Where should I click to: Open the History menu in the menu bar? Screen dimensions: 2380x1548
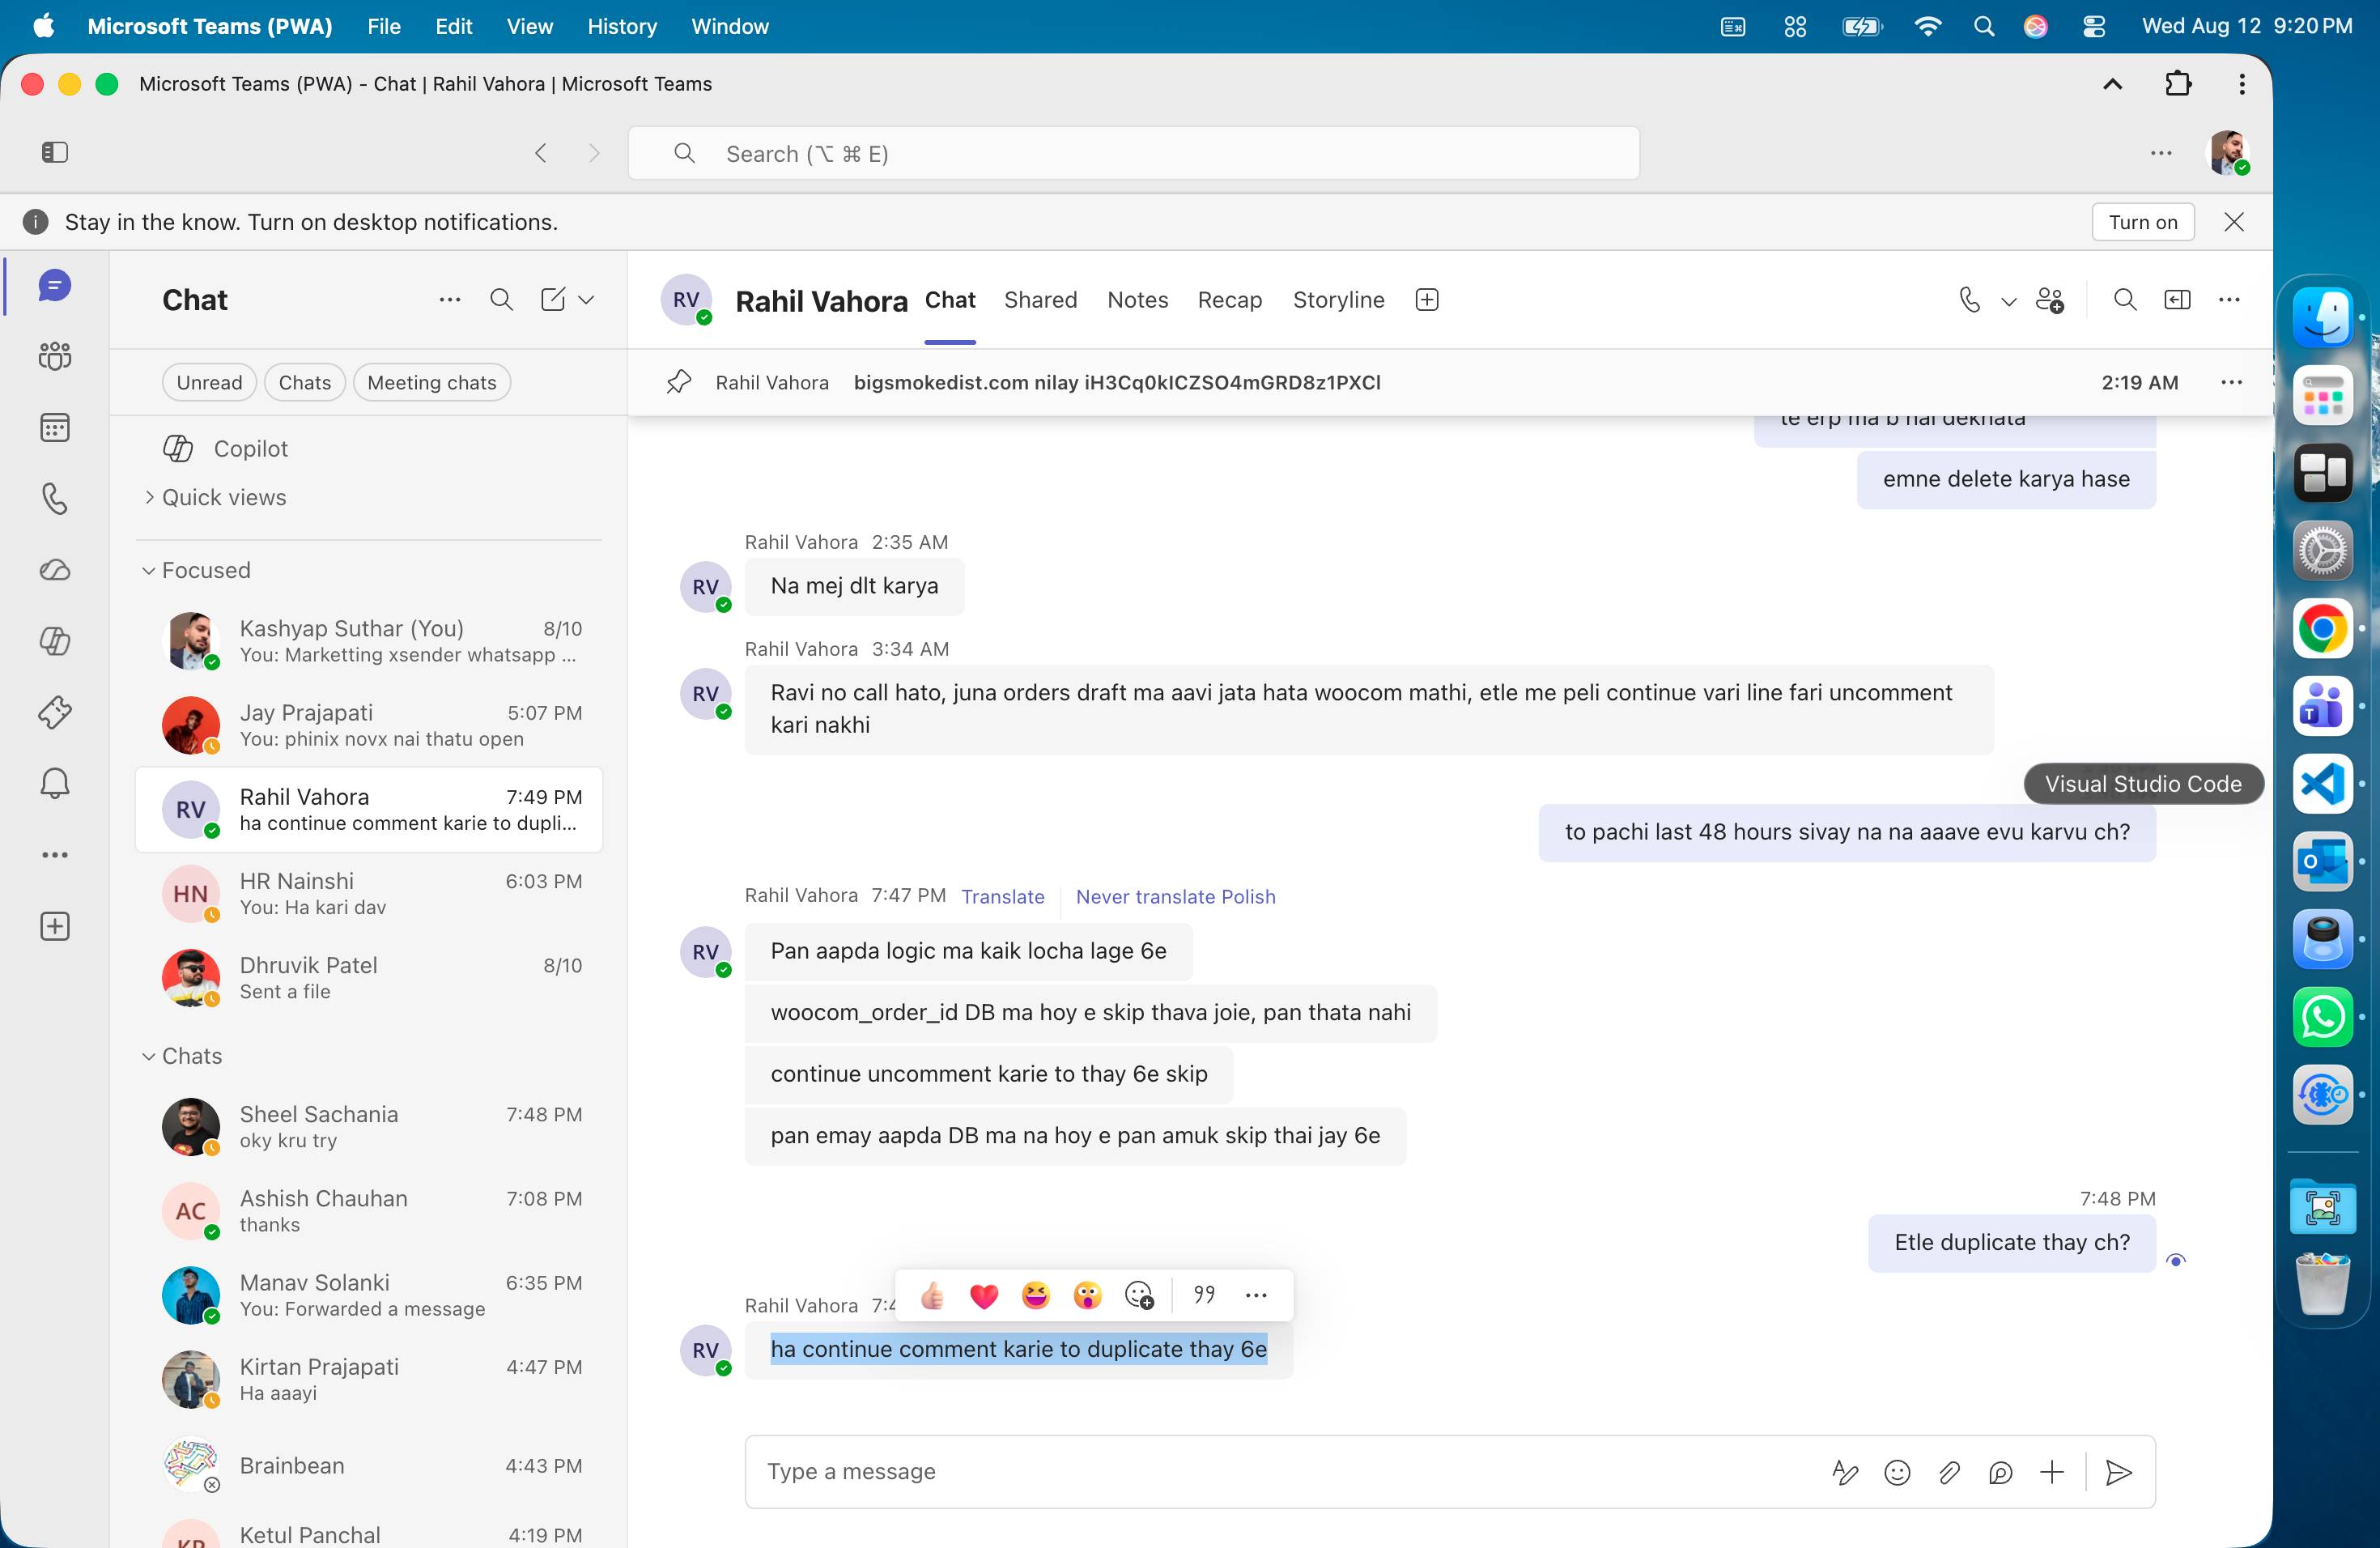[621, 26]
